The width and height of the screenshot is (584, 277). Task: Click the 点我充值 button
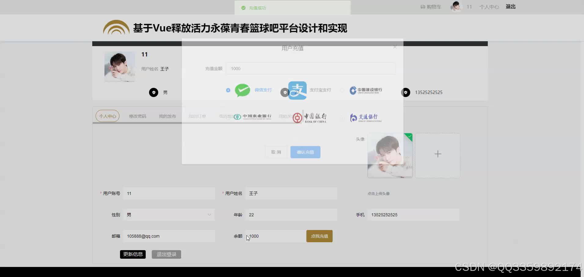(319, 236)
